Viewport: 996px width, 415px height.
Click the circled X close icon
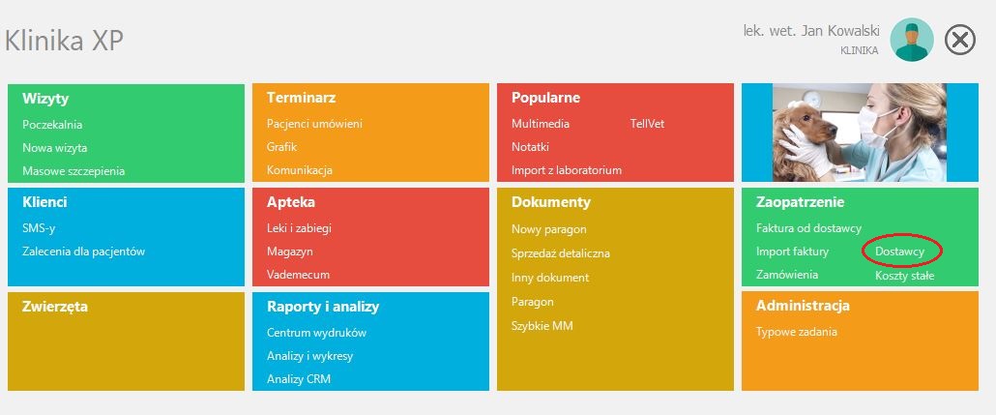[x=960, y=40]
